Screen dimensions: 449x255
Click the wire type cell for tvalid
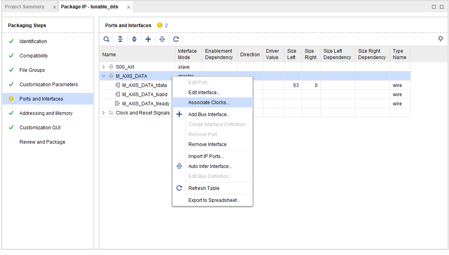(400, 94)
